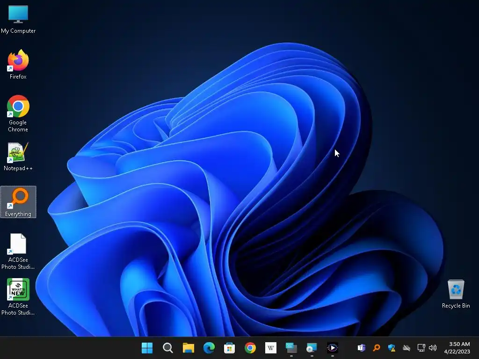Click the date 4/22/2023 in taskbar
Screen dimensions: 479x359
pos(457,352)
